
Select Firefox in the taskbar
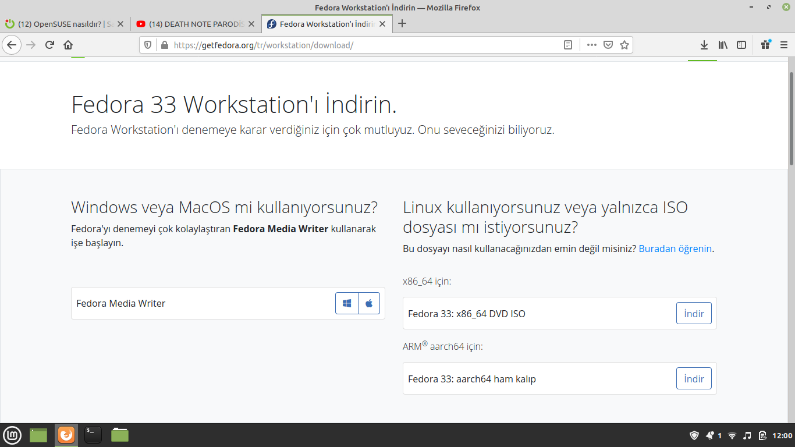66,435
